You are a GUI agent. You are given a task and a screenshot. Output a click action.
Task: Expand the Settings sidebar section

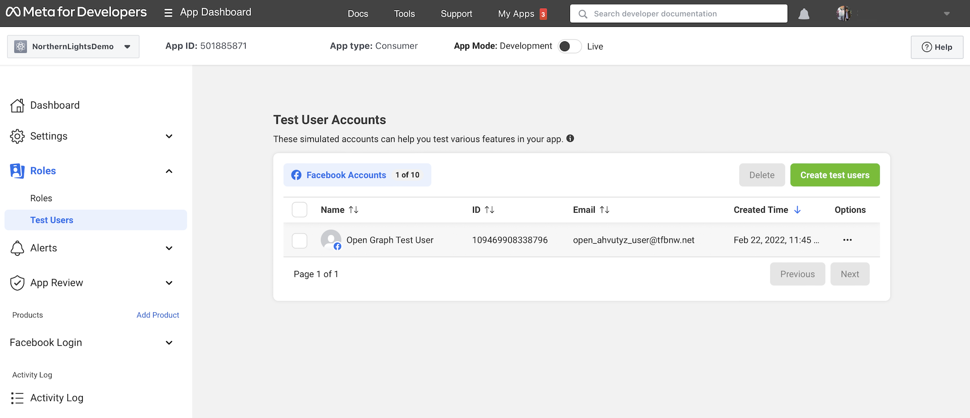click(169, 136)
